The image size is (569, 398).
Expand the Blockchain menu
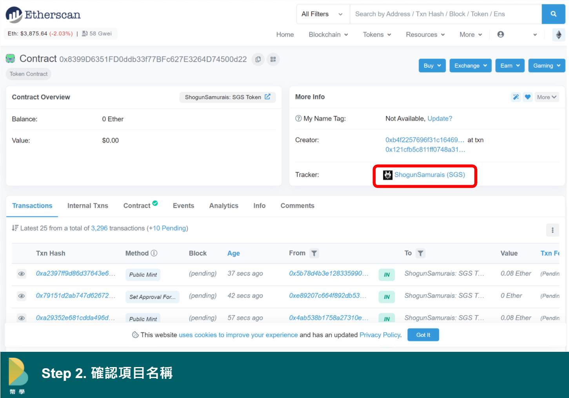[329, 34]
